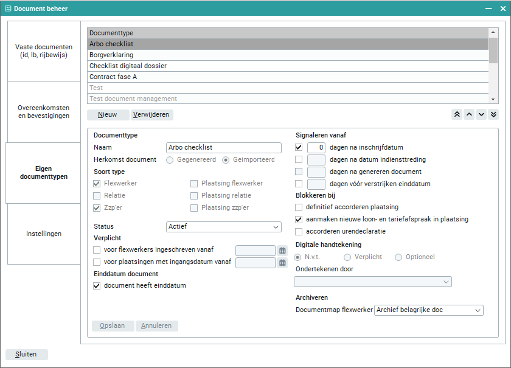
Task: Open the Status dropdown showing Actief
Action: click(224, 227)
